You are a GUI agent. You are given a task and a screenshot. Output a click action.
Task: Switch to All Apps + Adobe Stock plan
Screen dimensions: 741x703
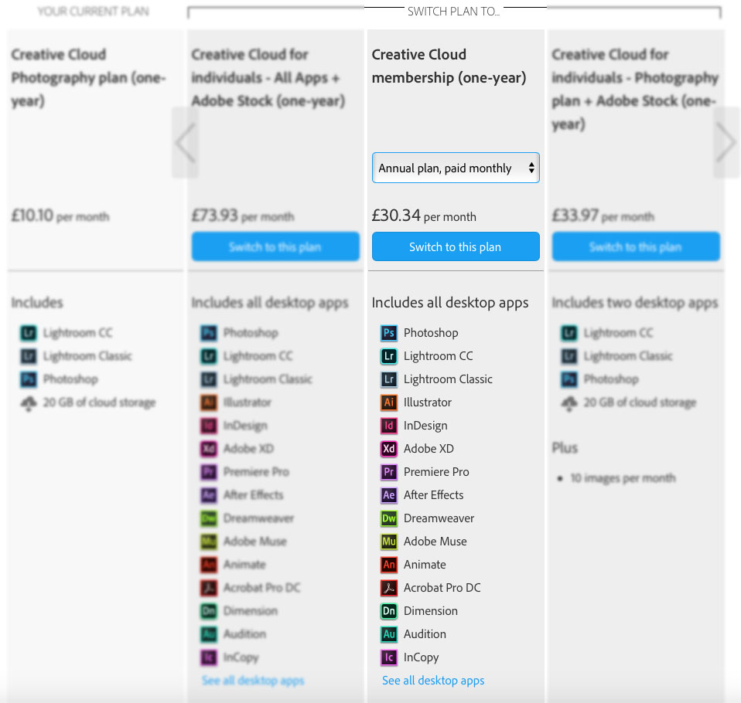(275, 246)
